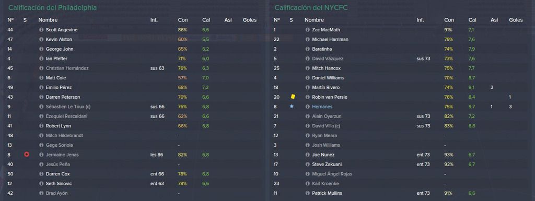Click the yellow card icon on van Persie row
The image size is (535, 201).
pos(293,97)
